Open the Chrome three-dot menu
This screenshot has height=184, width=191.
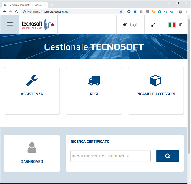point(187,12)
